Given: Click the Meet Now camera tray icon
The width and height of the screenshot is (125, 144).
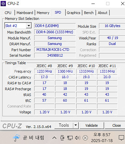Looking at the screenshot, I should click(62, 138).
